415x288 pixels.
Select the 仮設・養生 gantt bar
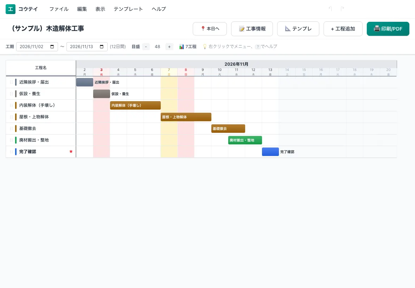[x=101, y=94]
